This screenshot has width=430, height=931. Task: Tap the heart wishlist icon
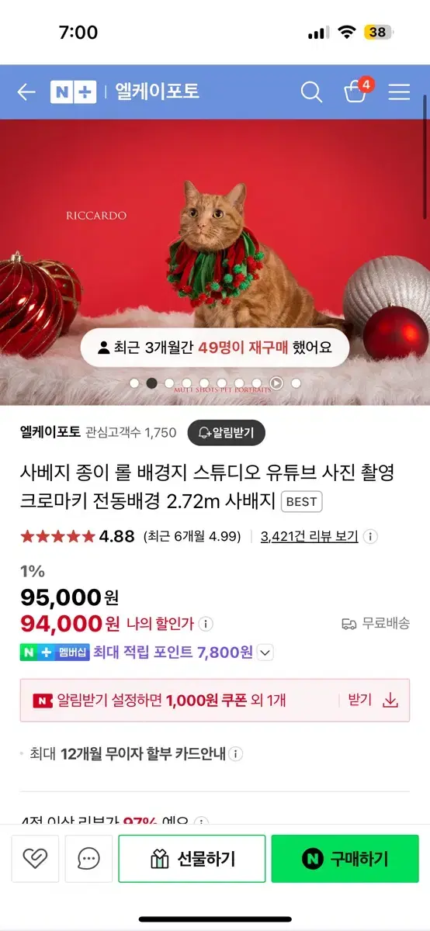point(35,858)
